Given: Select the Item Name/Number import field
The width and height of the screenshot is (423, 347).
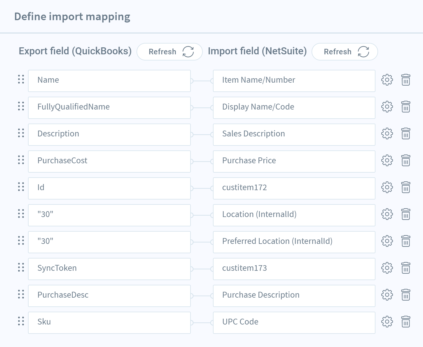Looking at the screenshot, I should click(294, 81).
